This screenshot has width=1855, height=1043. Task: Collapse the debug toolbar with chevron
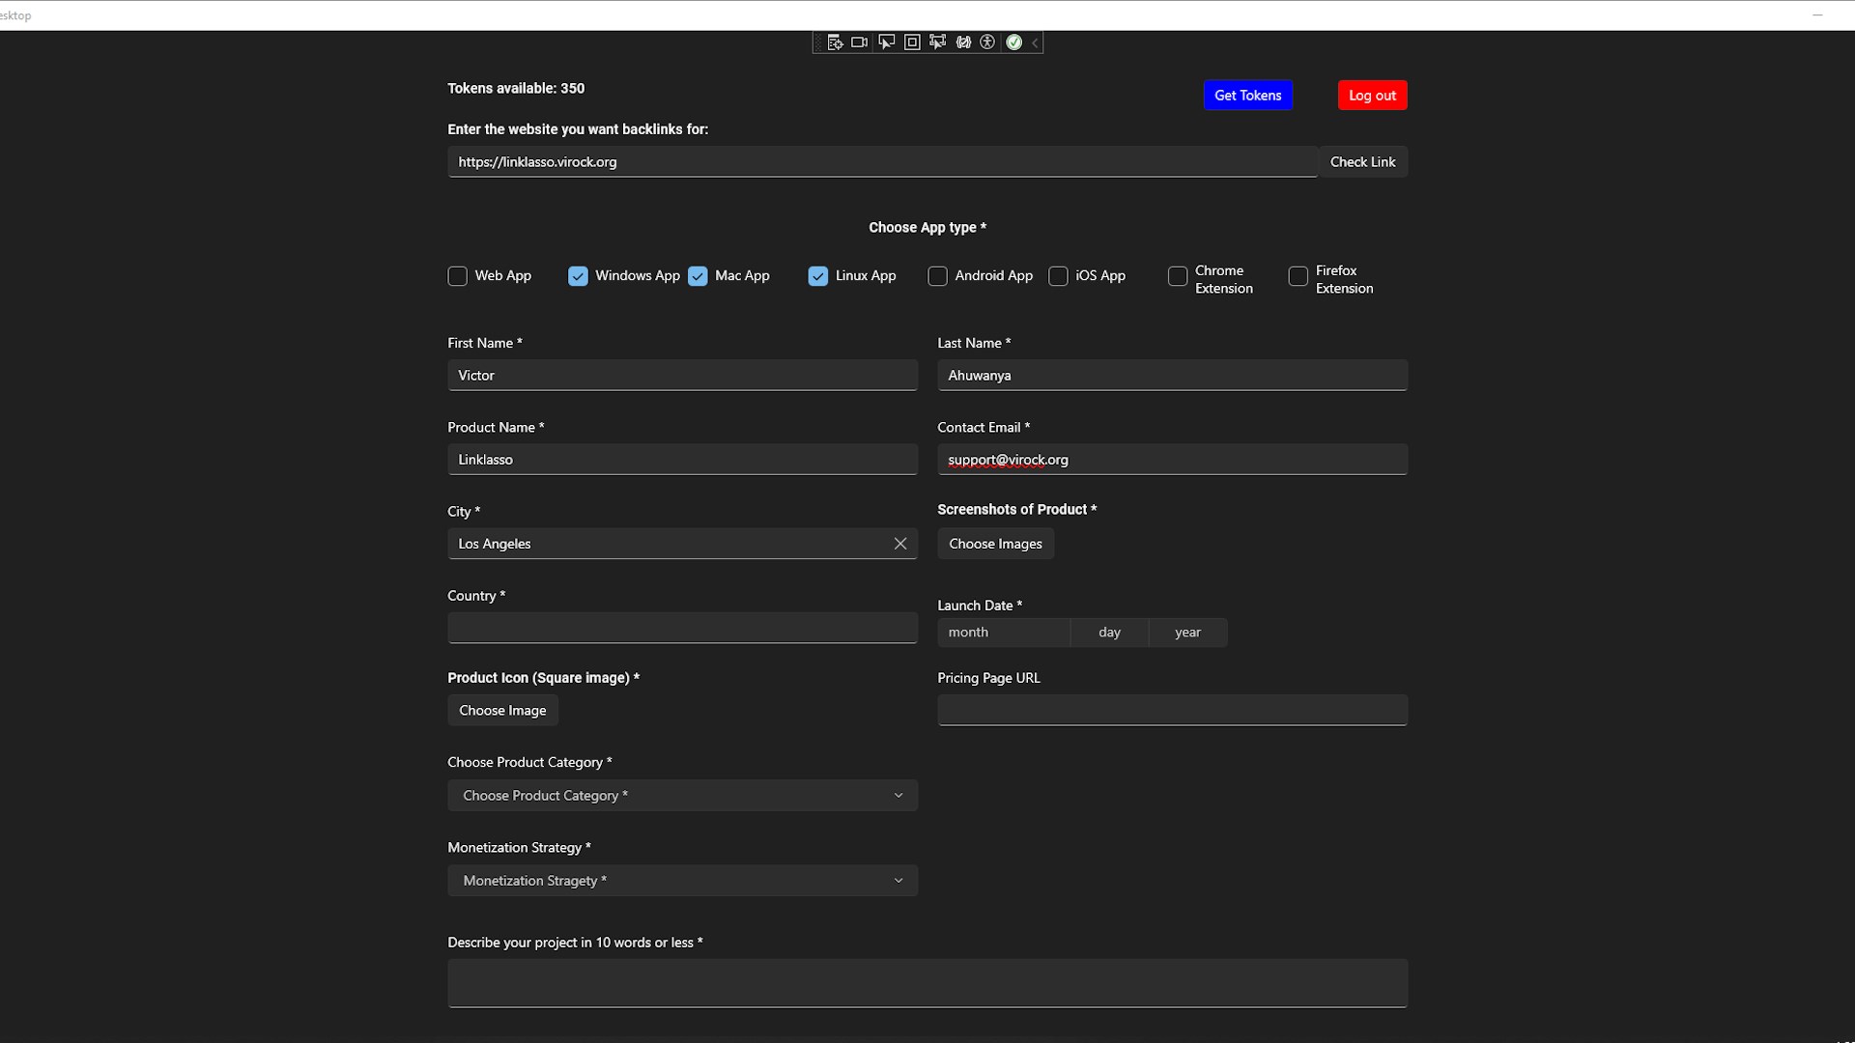pyautogui.click(x=1035, y=42)
